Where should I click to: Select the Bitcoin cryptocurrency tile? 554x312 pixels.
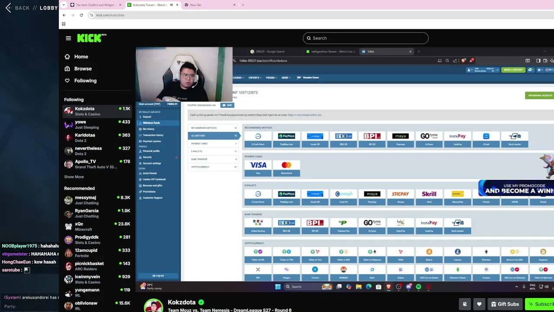pos(429,254)
